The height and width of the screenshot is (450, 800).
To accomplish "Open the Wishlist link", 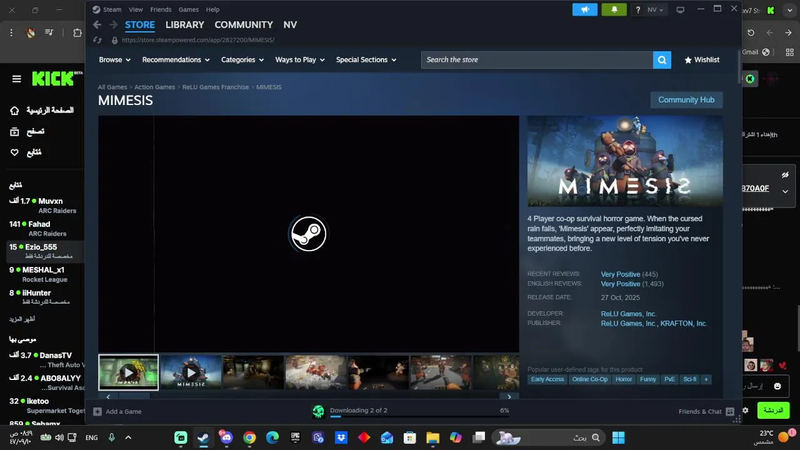I will [x=702, y=60].
